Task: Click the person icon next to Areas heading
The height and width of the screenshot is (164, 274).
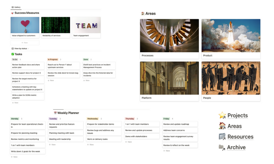Action: [x=143, y=13]
